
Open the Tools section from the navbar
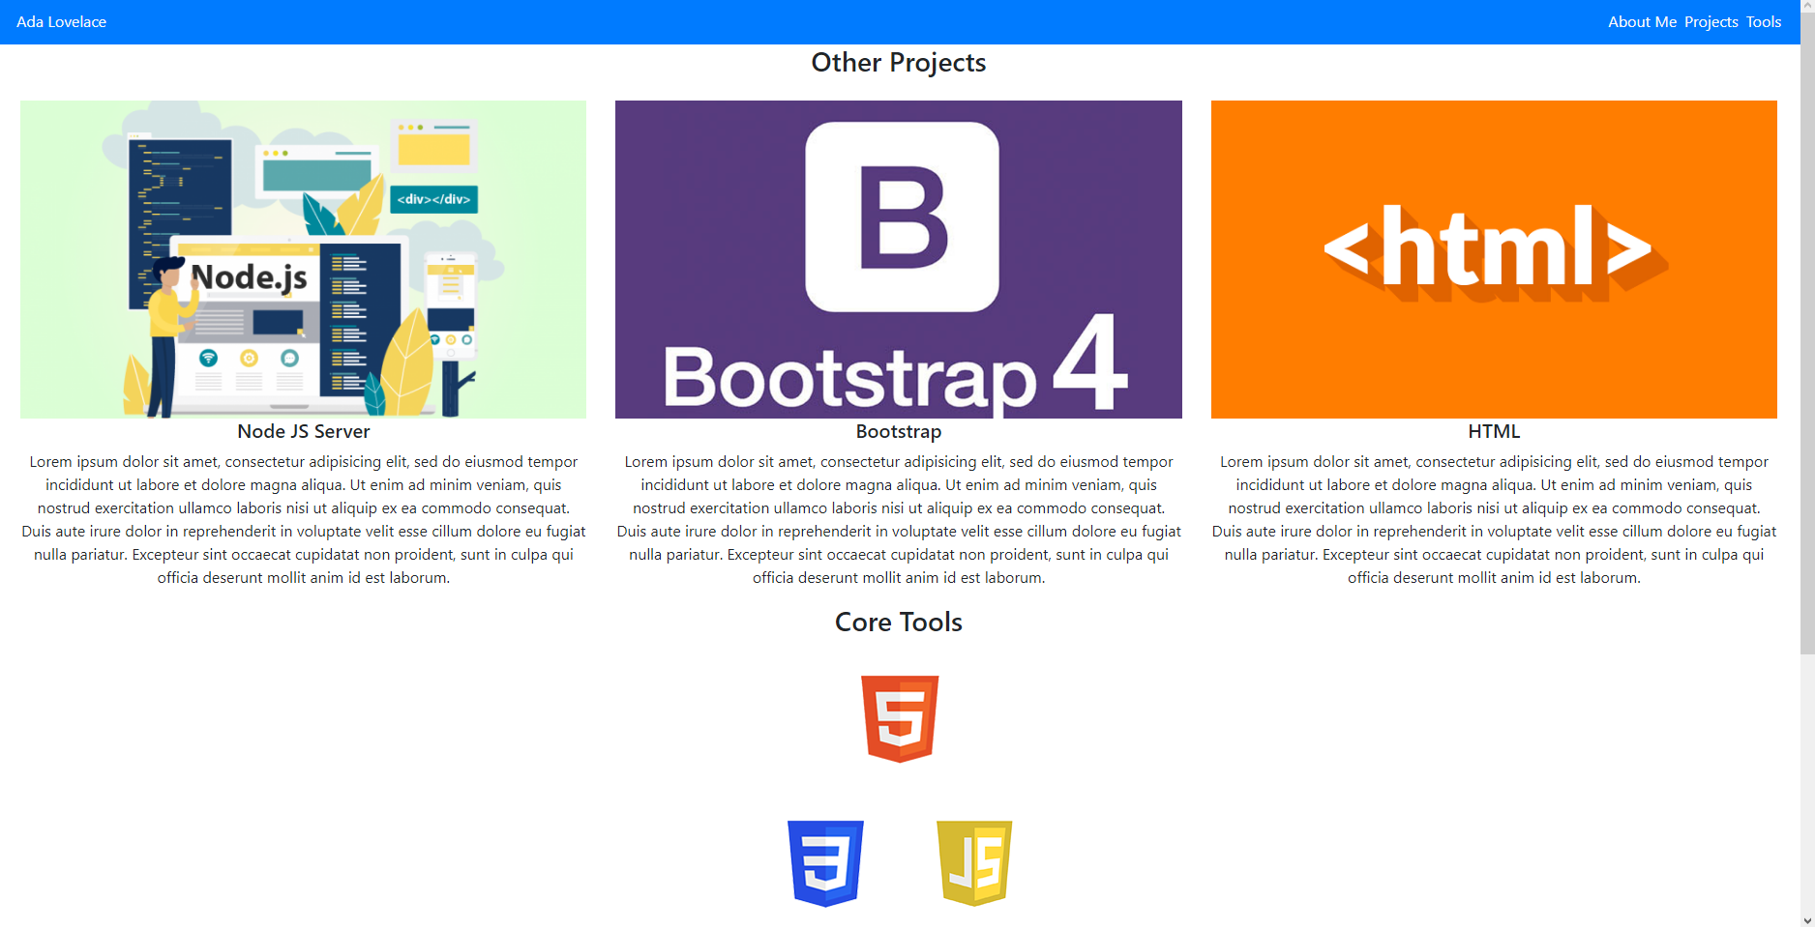(x=1765, y=21)
